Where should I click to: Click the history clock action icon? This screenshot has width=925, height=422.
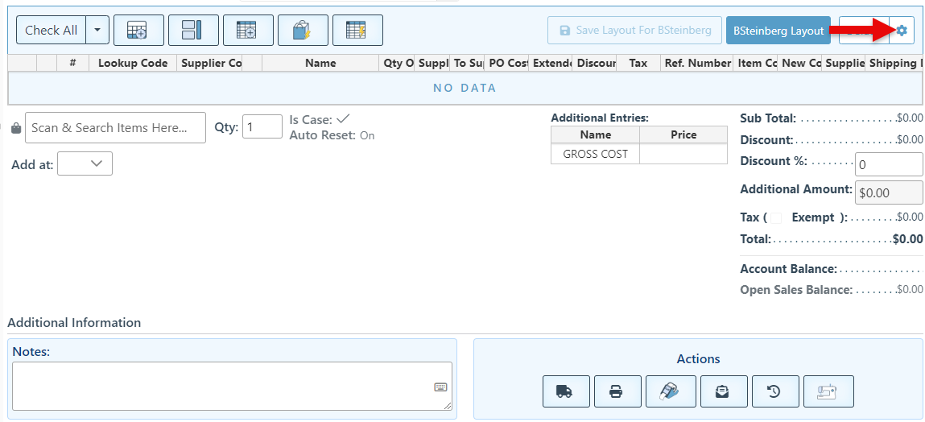point(775,391)
